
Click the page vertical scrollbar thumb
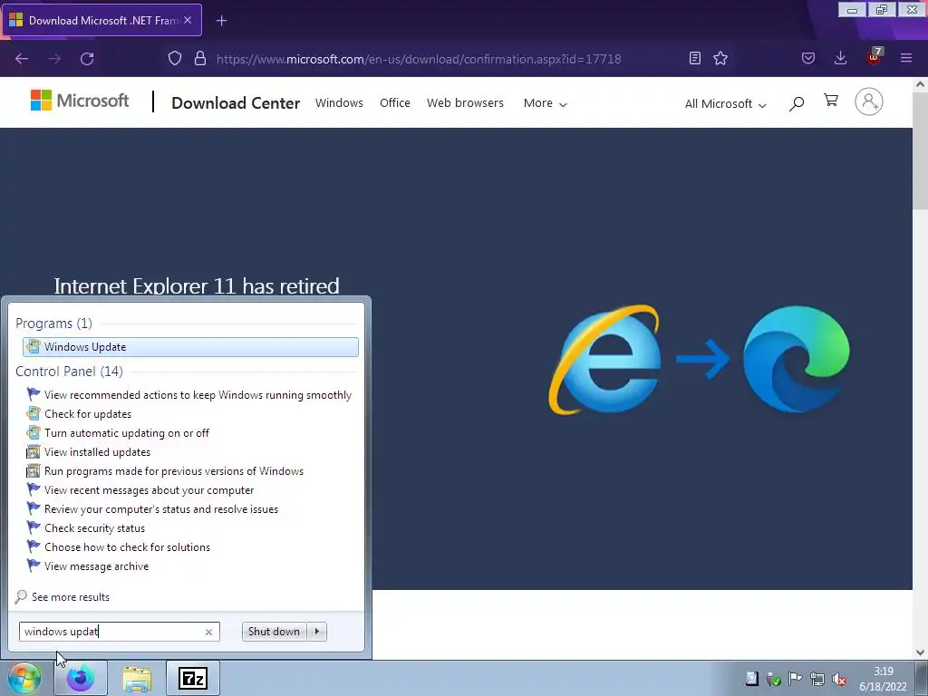(x=920, y=151)
